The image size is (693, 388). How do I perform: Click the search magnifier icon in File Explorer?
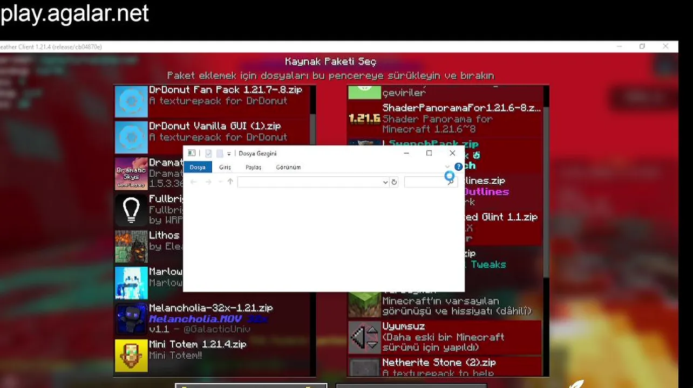(450, 182)
